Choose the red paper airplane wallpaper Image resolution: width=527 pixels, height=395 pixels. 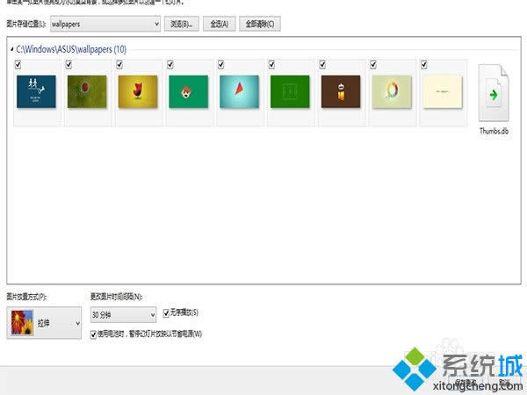(x=238, y=92)
